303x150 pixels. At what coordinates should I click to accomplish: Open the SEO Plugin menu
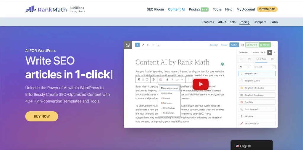click(155, 9)
